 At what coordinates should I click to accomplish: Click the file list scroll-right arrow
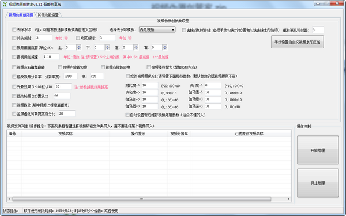coord(289,199)
